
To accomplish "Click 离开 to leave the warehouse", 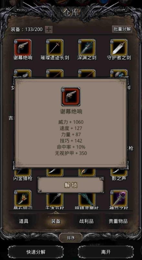I will (x=106, y=252).
